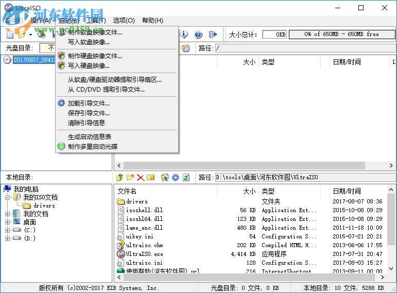Click the local 路径 field D:\tools
Screen dimensions: 397x293
(x=306, y=178)
